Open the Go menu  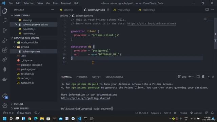pyautogui.click(x=48, y=3)
